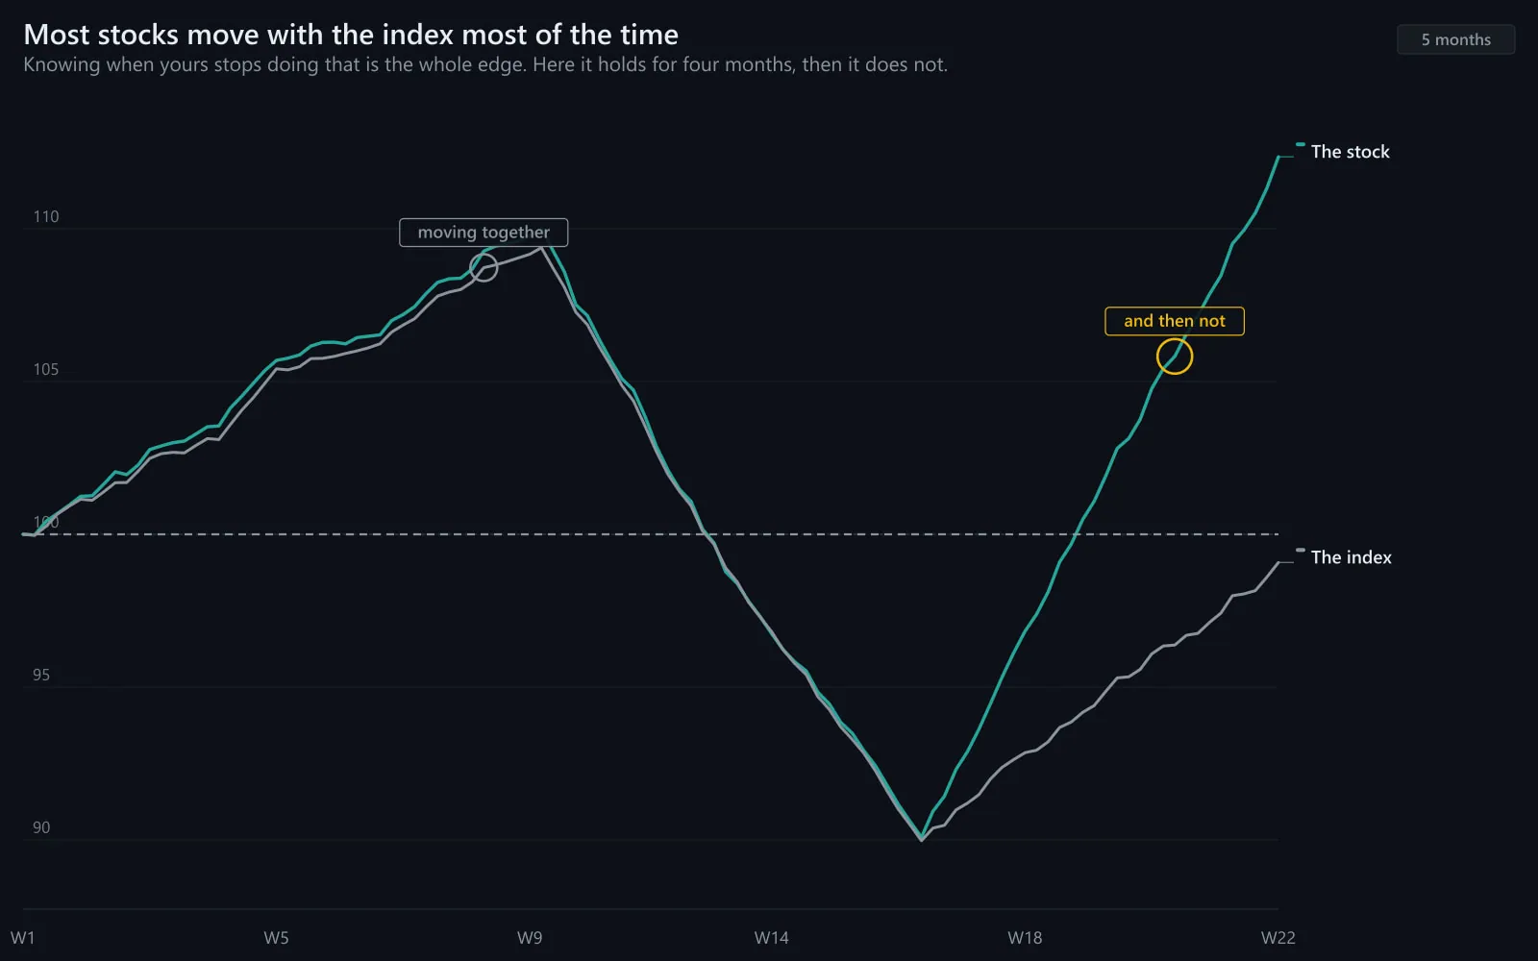
Task: Click the W1 x-axis tick label
Action: 22,938
